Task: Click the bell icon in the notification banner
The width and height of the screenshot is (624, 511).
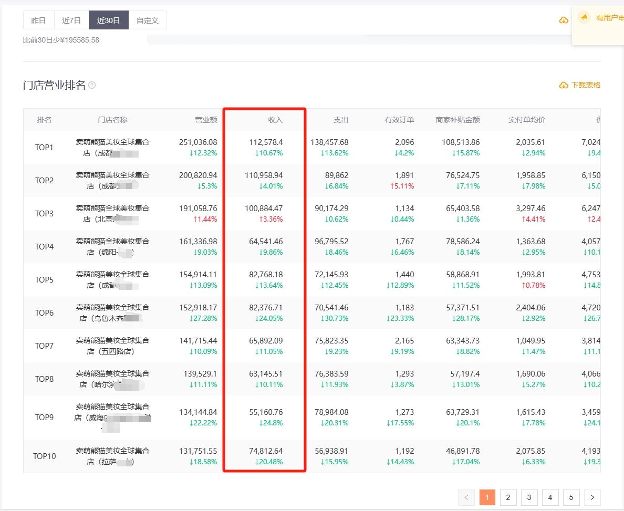Action: click(x=585, y=17)
